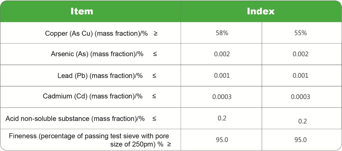Image resolution: width=342 pixels, height=151 pixels.
Task: Click the ≤ symbol in the Arsenic row
Action: tap(155, 54)
